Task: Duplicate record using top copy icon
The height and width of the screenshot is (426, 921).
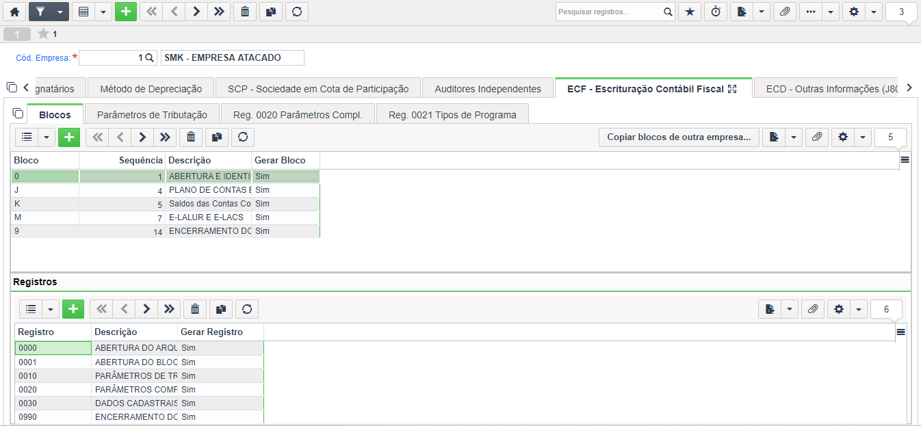Action: (x=271, y=12)
